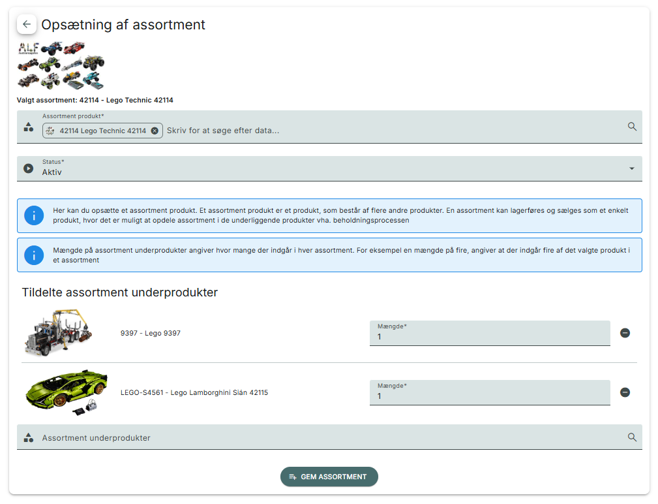Click the Tildelte assortment underprodukter heading
This screenshot has height=504, width=658.
coord(119,292)
